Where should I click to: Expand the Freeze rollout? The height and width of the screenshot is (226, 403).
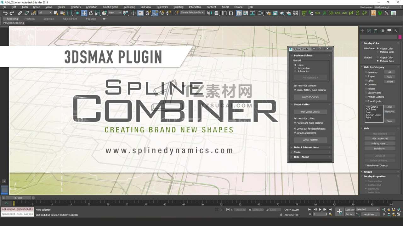(x=380, y=172)
